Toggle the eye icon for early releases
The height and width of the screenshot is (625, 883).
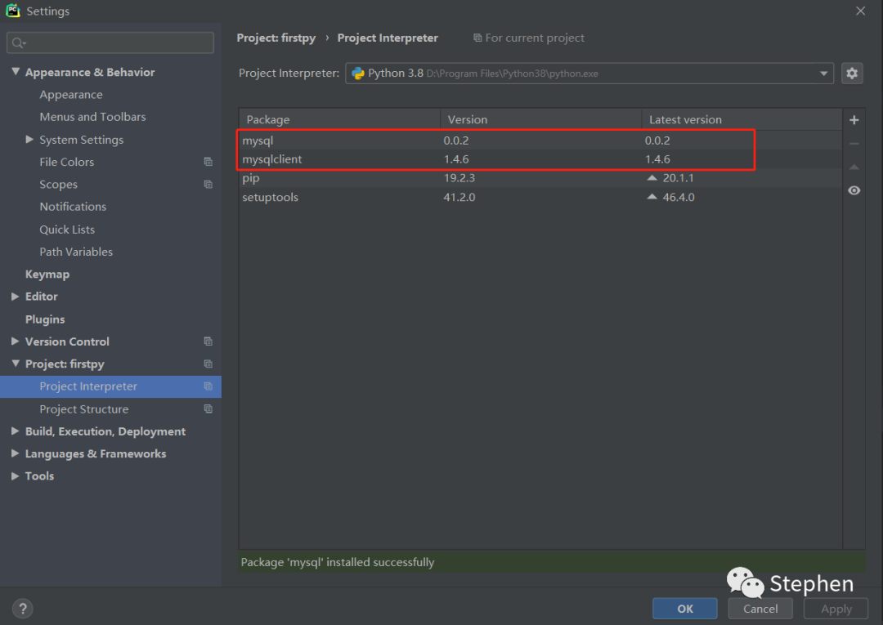854,190
